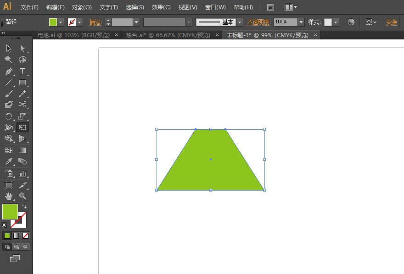Select the Selection tool
The image size is (404, 274).
tap(8, 48)
